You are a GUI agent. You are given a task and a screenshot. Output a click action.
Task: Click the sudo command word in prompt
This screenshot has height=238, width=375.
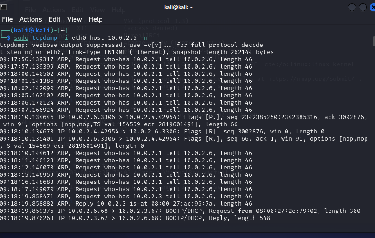tap(21, 38)
